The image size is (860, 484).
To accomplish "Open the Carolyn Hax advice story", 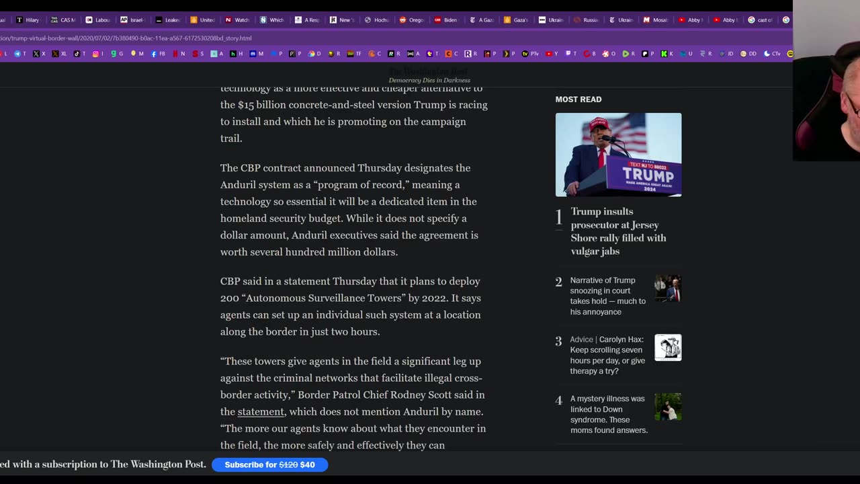I will pyautogui.click(x=608, y=355).
